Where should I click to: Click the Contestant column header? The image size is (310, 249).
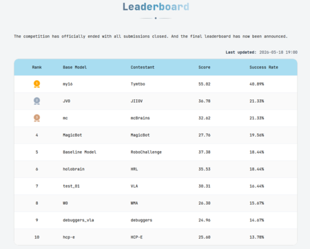pos(143,68)
